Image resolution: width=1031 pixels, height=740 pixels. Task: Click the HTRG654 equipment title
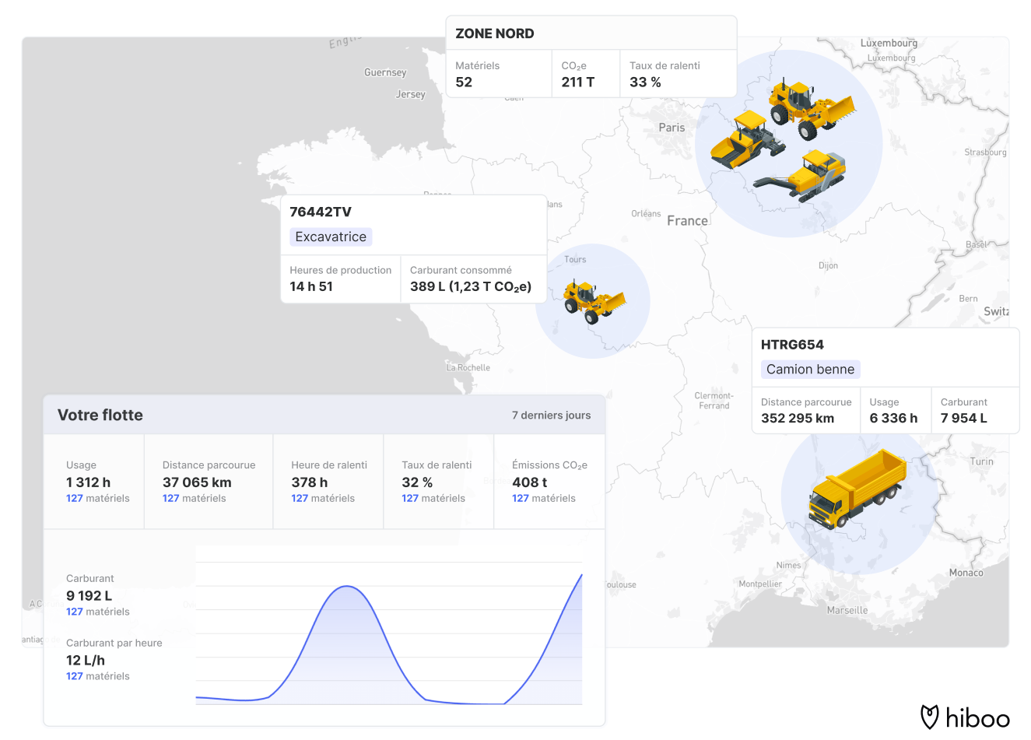[792, 345]
